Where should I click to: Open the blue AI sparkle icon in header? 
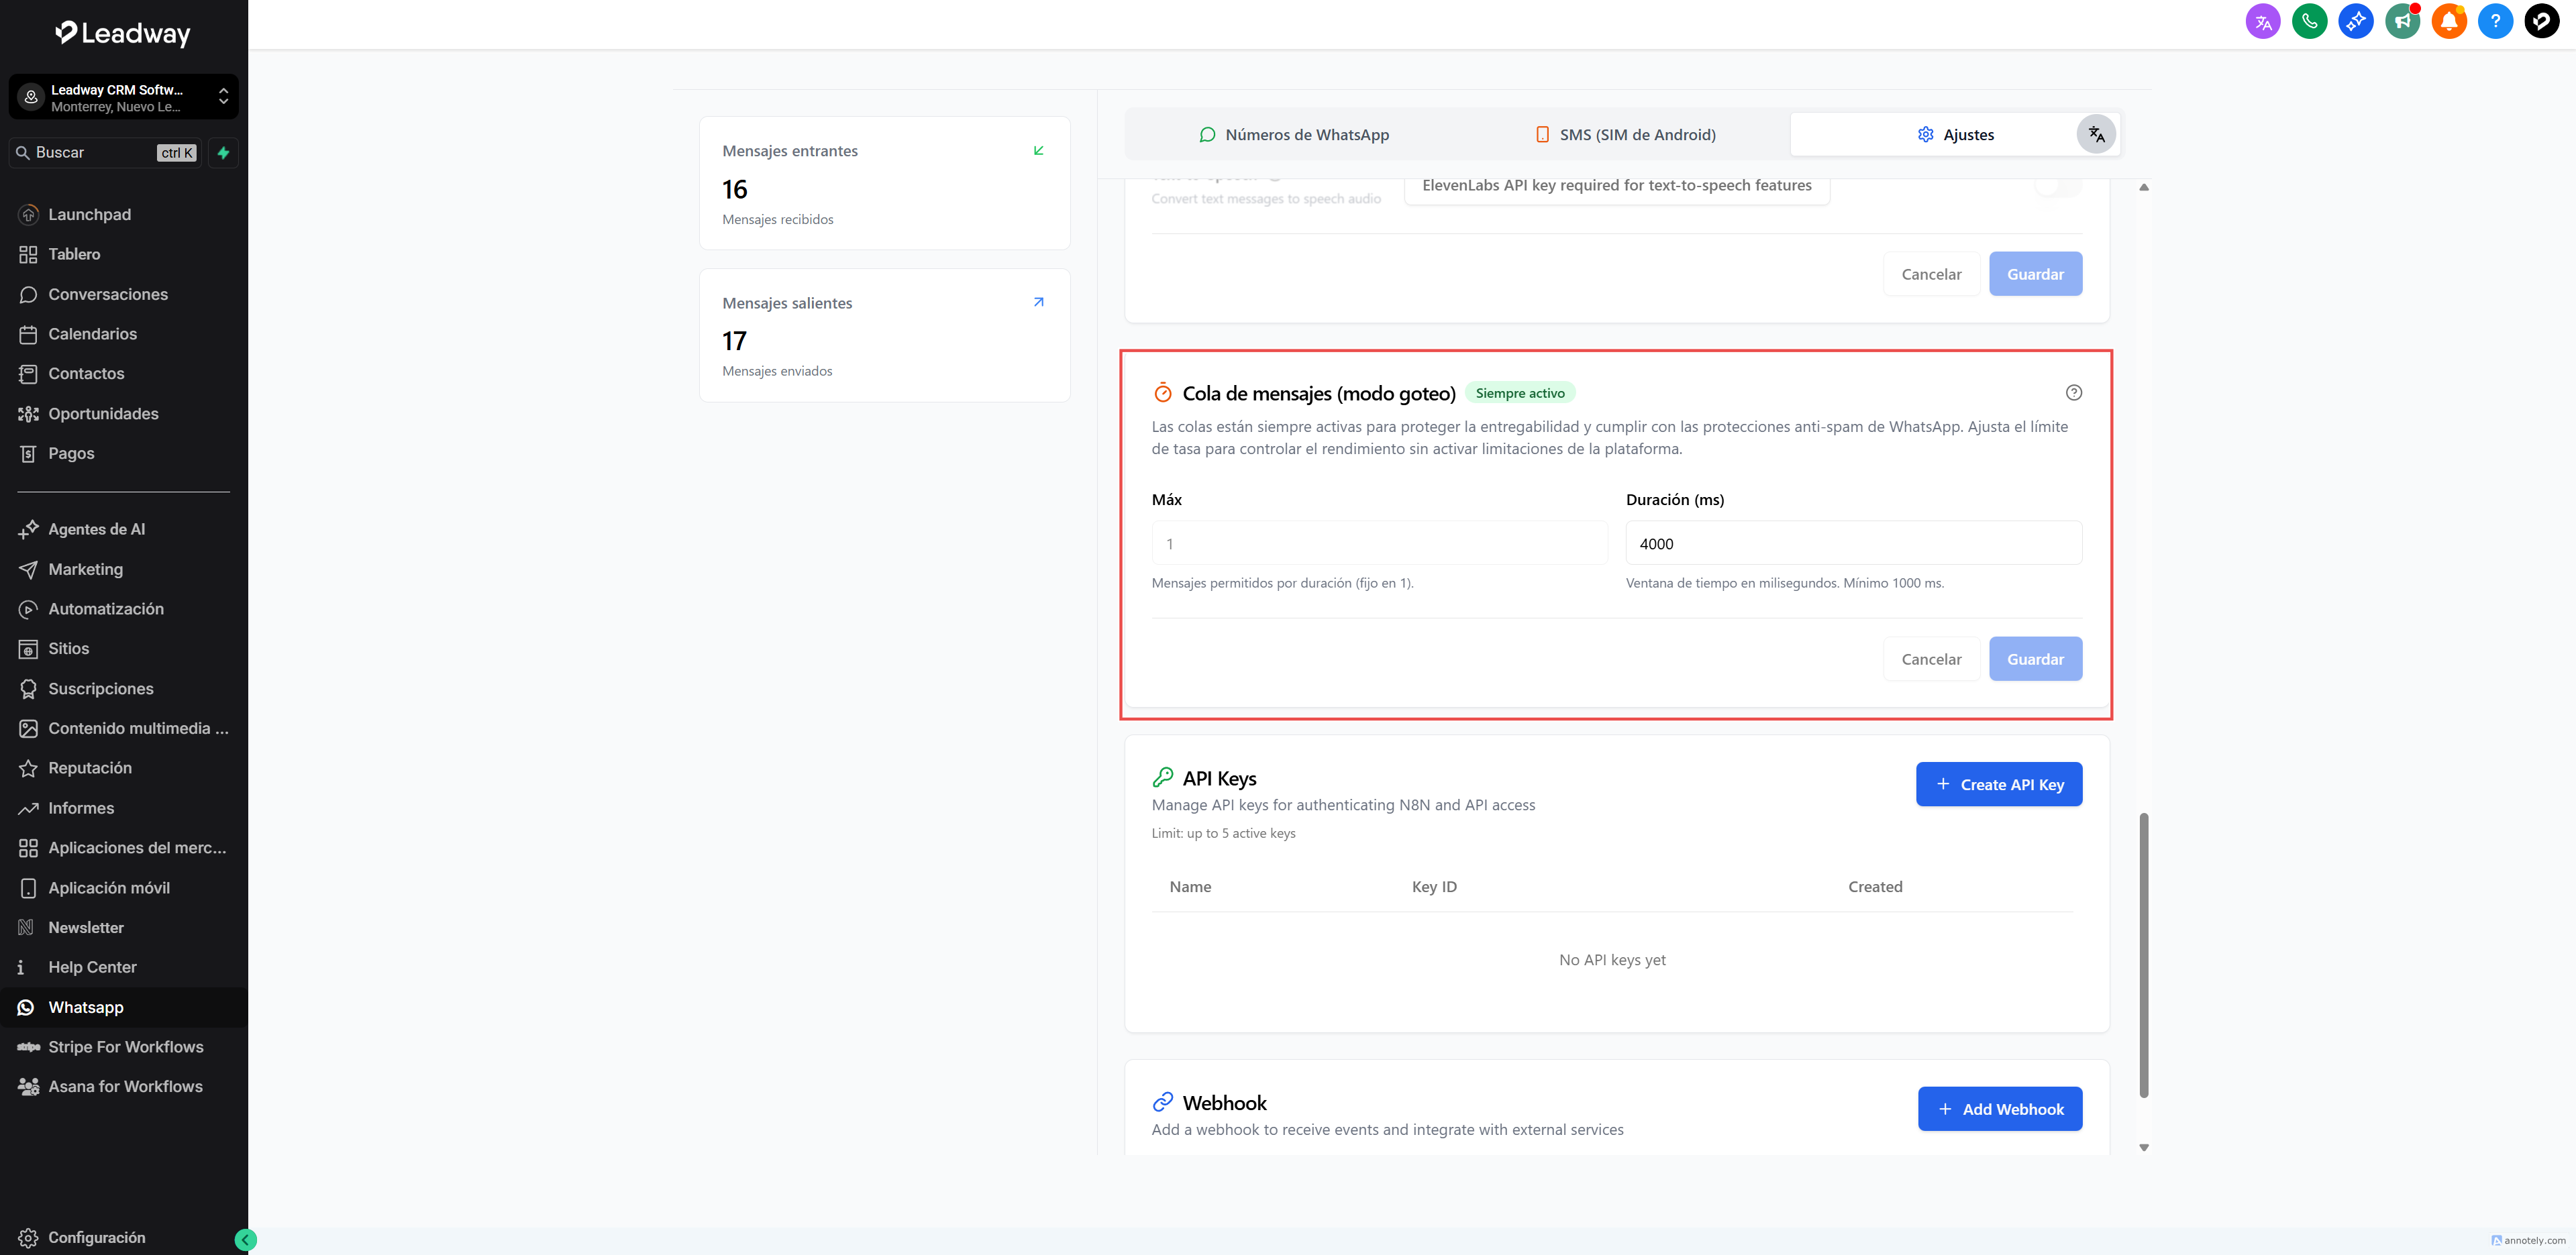tap(2355, 21)
